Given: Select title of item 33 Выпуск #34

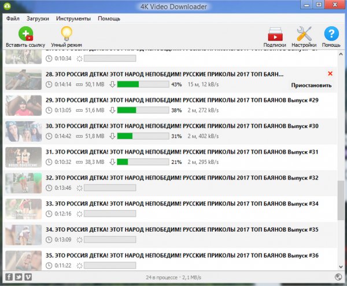Looking at the screenshot, I should pyautogui.click(x=182, y=204).
